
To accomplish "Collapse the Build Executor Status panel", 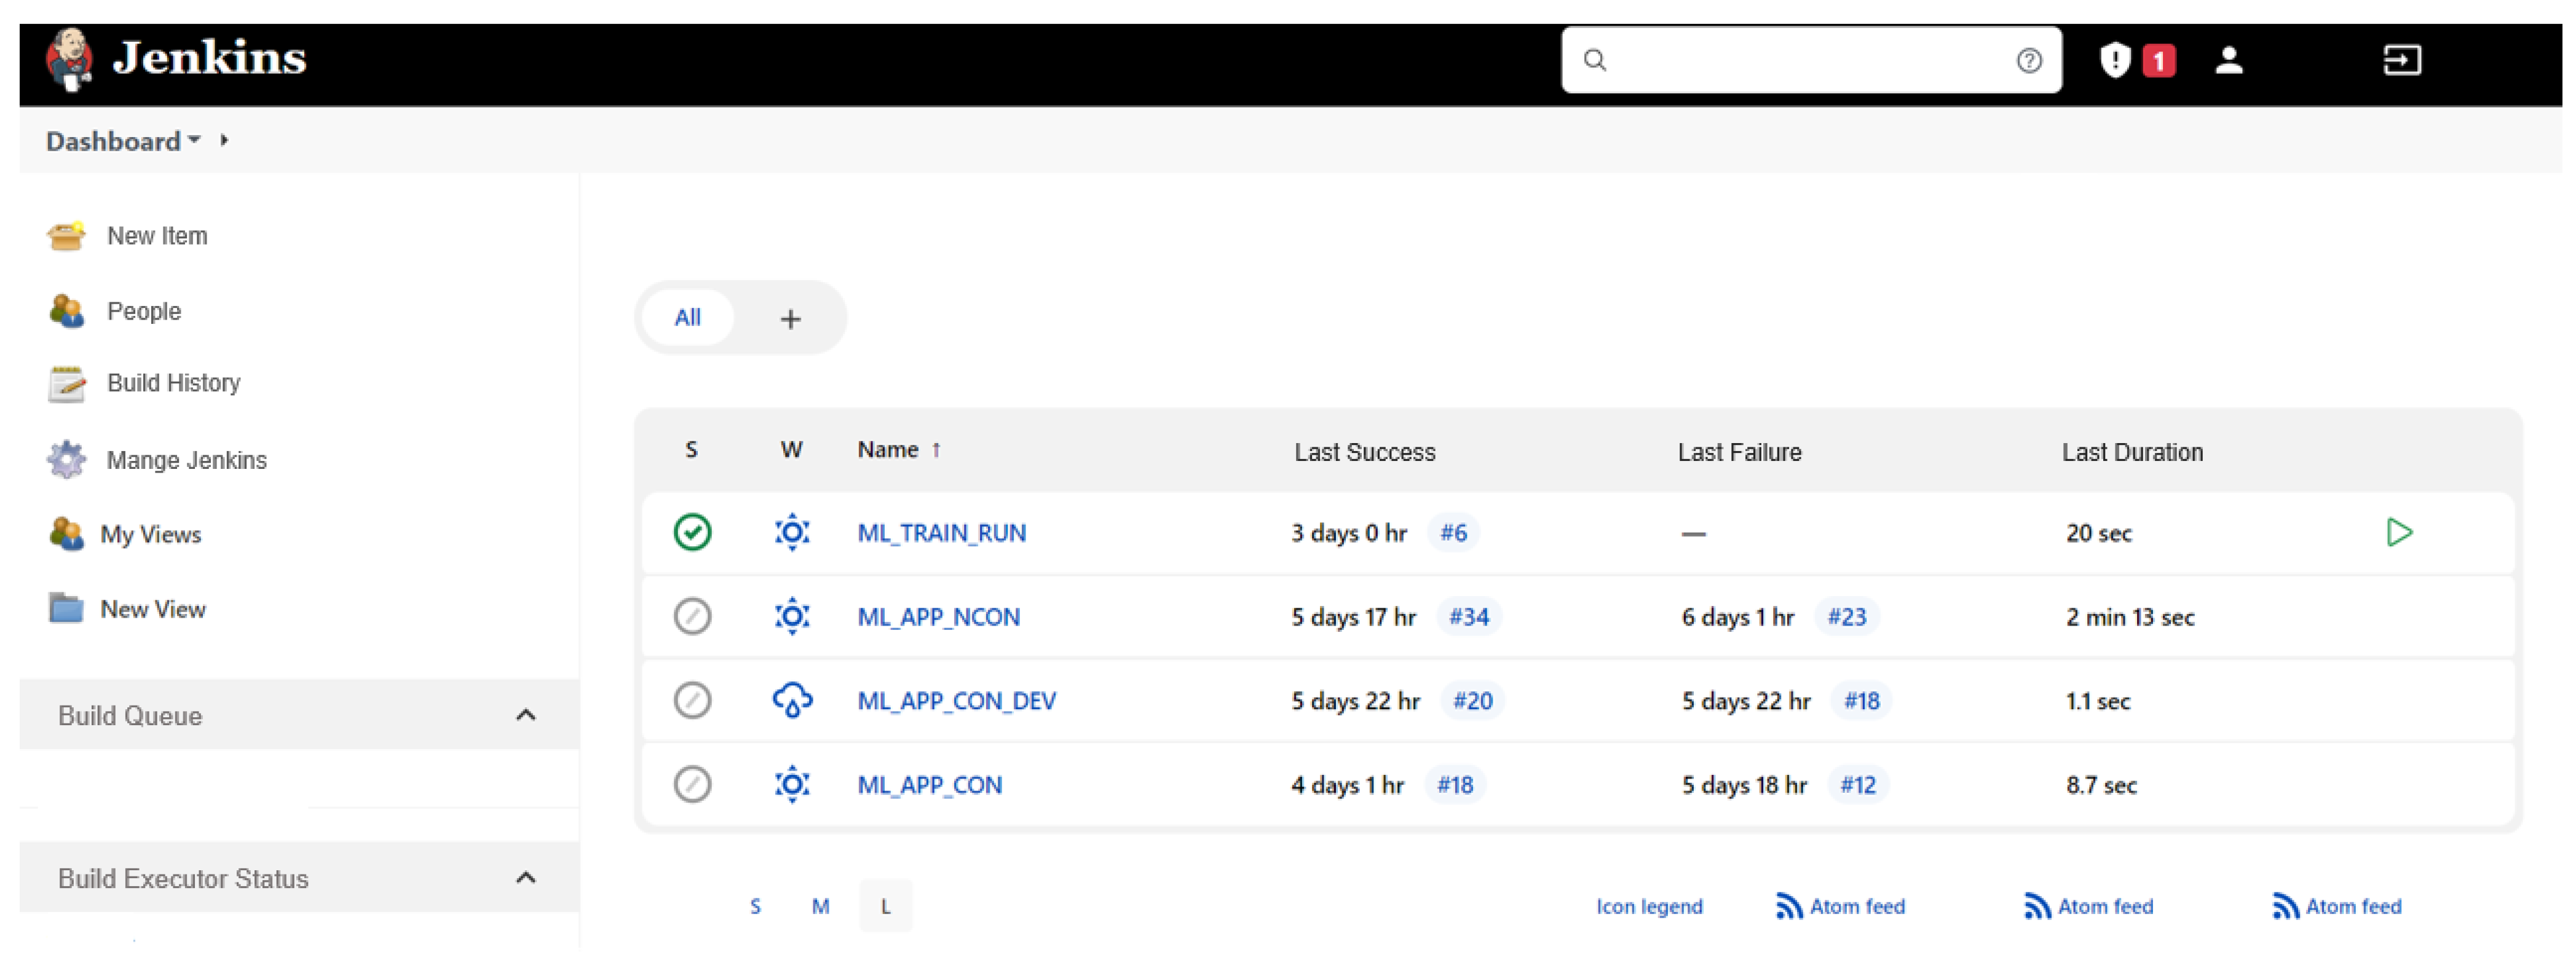I will coord(525,878).
